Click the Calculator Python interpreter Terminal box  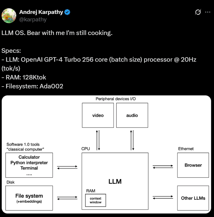29,165
